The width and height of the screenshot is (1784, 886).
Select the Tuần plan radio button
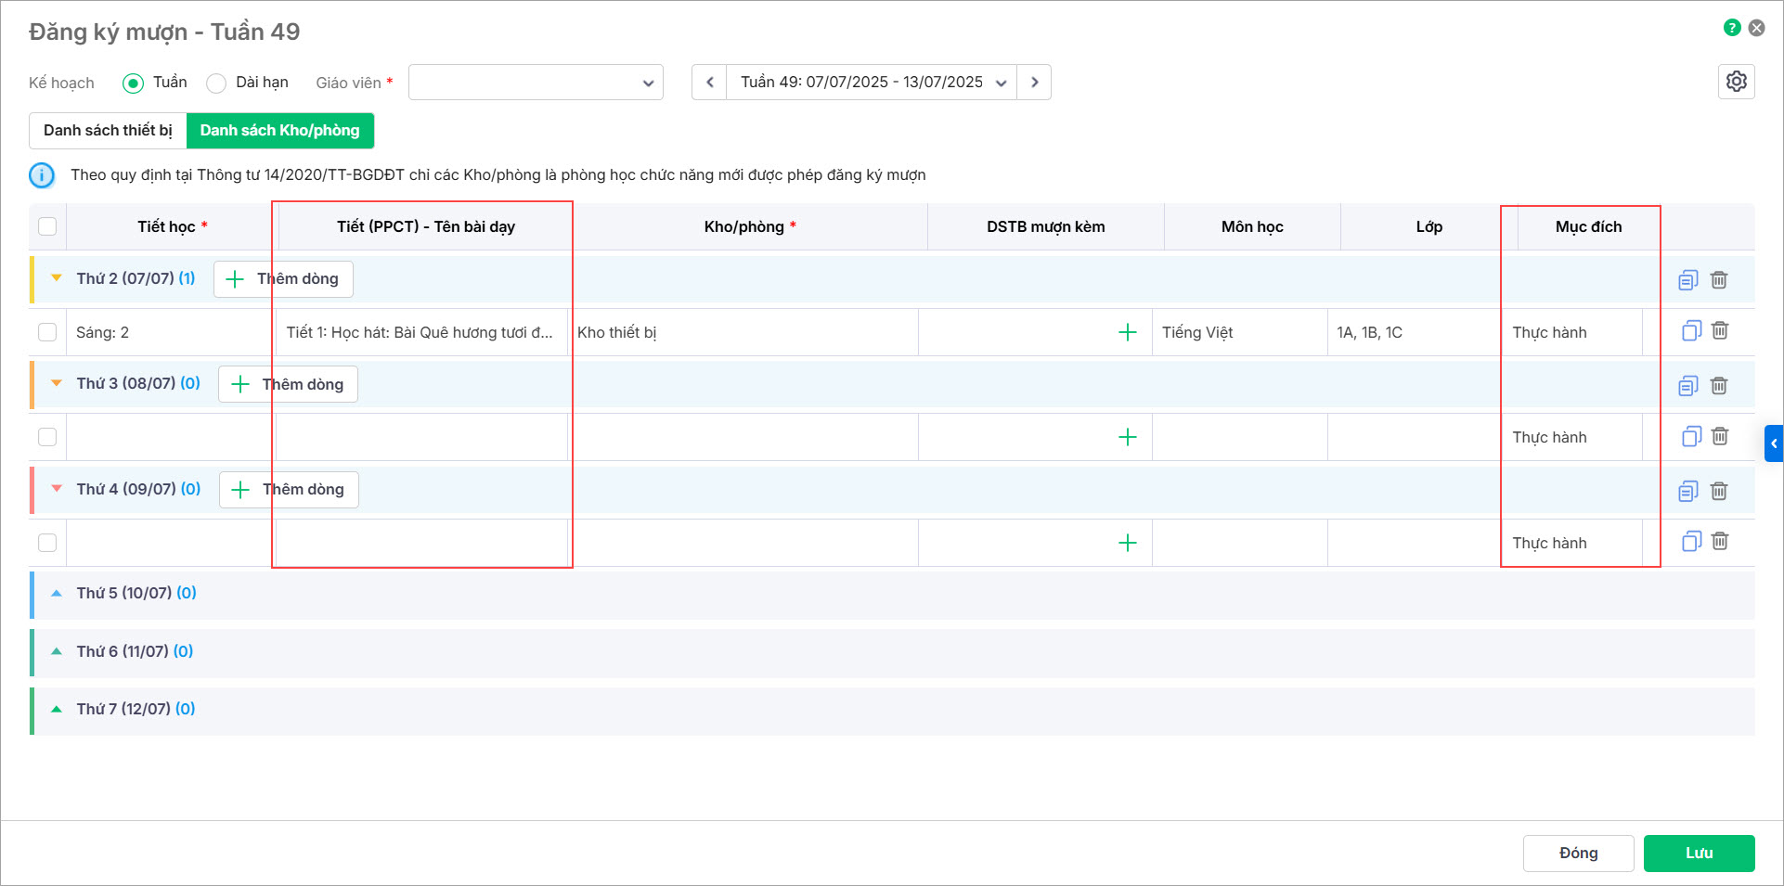click(x=134, y=83)
